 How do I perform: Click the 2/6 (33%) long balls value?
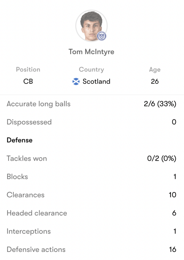click(160, 104)
